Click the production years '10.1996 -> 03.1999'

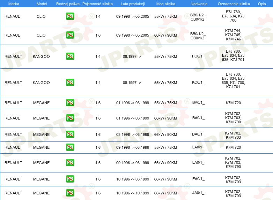133,179
